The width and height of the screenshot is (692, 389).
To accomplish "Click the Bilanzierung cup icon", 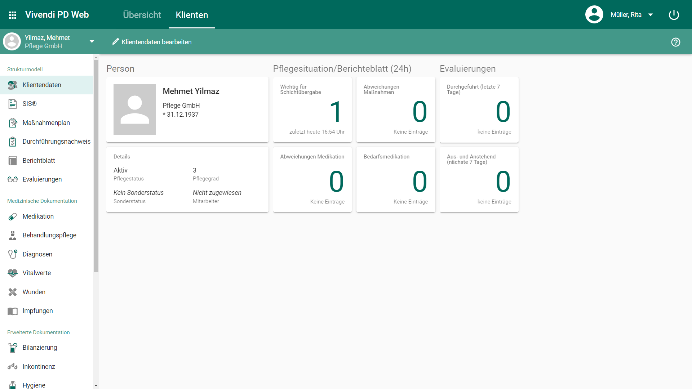I will pos(13,348).
